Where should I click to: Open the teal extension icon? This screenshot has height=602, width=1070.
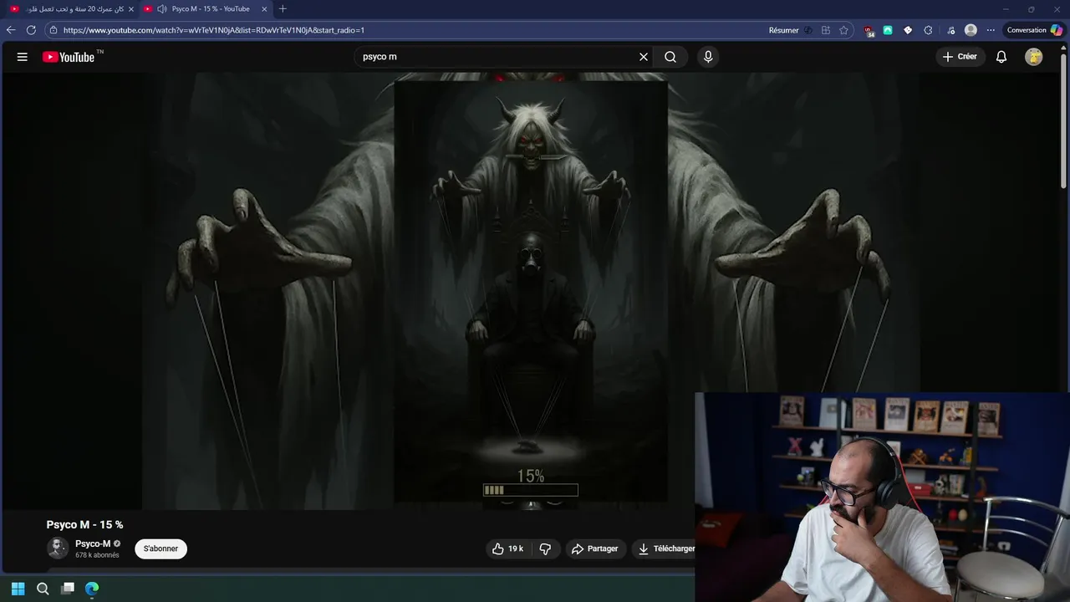pyautogui.click(x=888, y=30)
